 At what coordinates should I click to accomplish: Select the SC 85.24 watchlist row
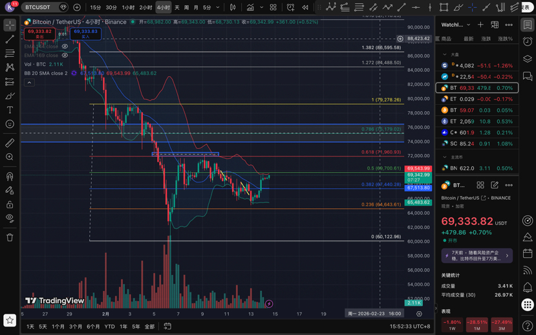tap(477, 144)
